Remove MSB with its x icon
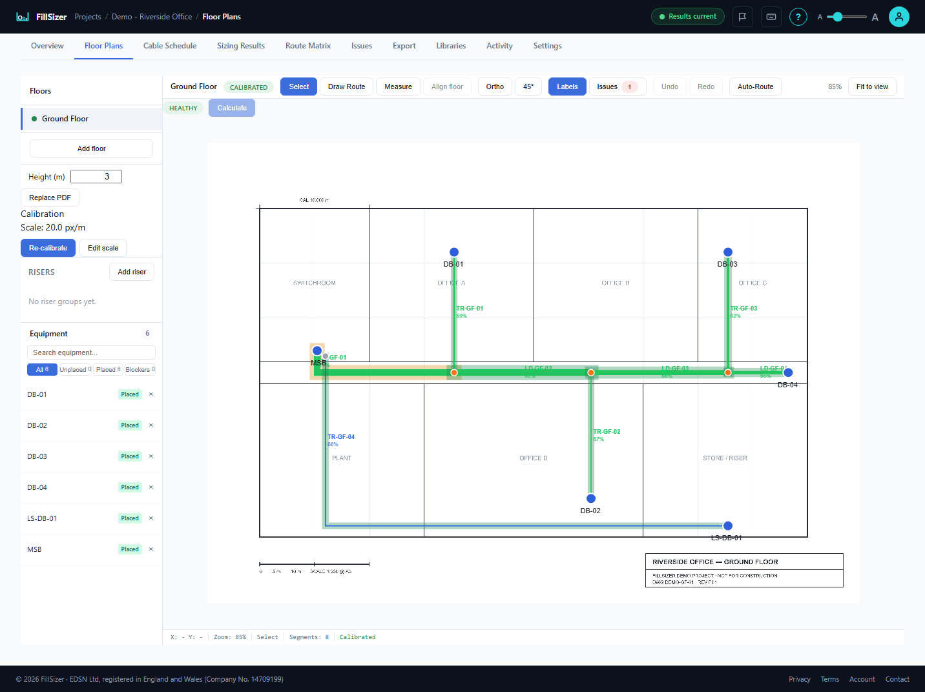 click(151, 549)
